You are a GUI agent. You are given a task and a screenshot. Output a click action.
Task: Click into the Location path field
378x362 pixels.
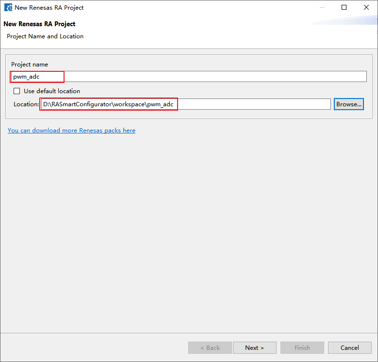pos(185,104)
